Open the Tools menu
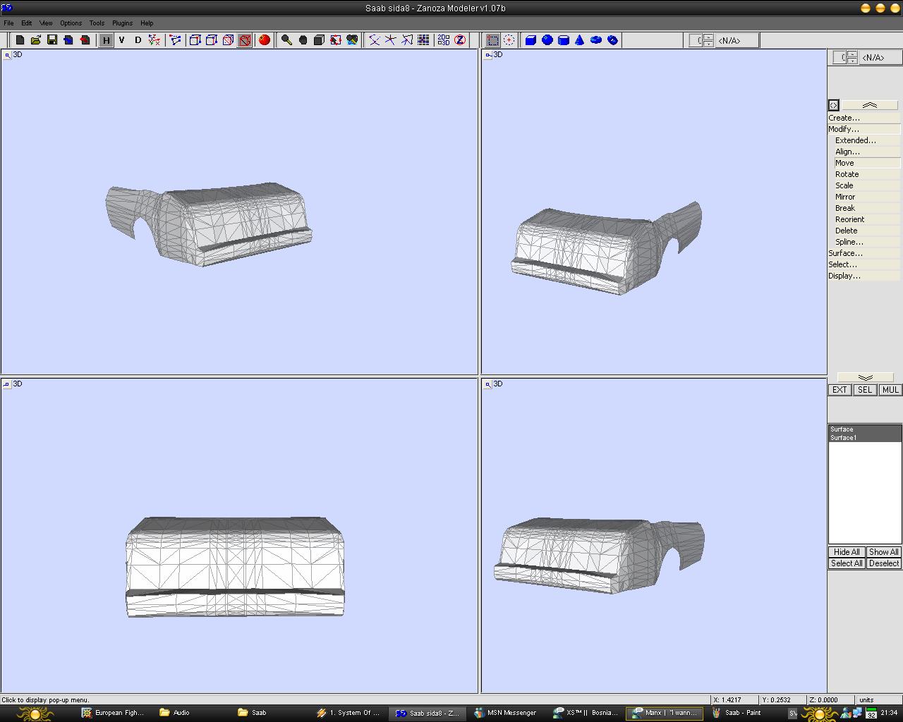Image resolution: width=903 pixels, height=722 pixels. pos(97,23)
